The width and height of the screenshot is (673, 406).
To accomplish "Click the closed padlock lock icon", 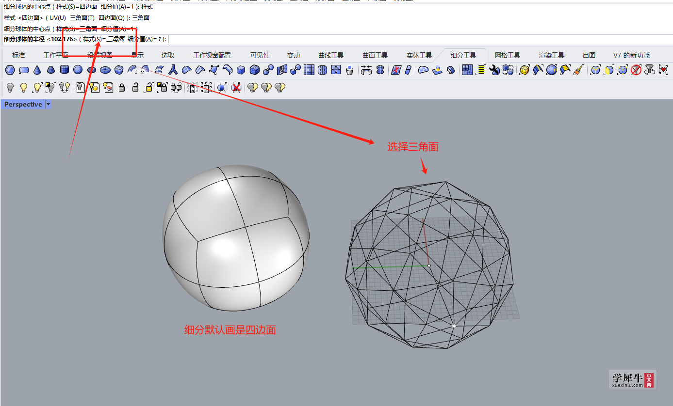I will [122, 88].
